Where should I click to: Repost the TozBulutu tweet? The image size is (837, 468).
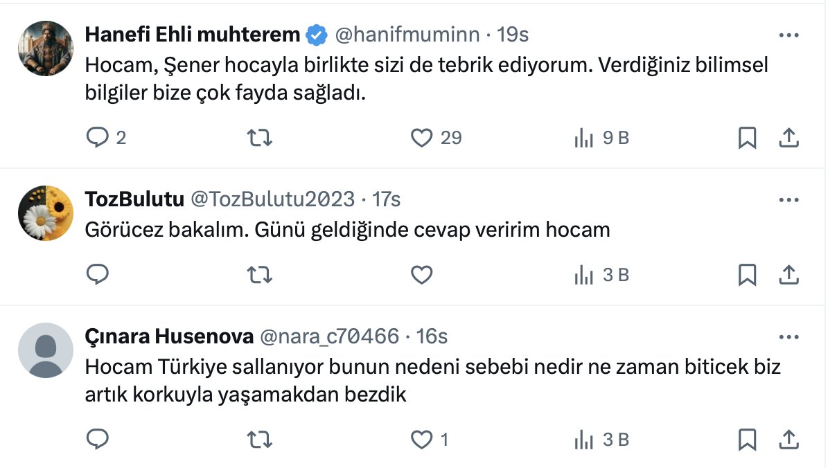click(x=260, y=275)
